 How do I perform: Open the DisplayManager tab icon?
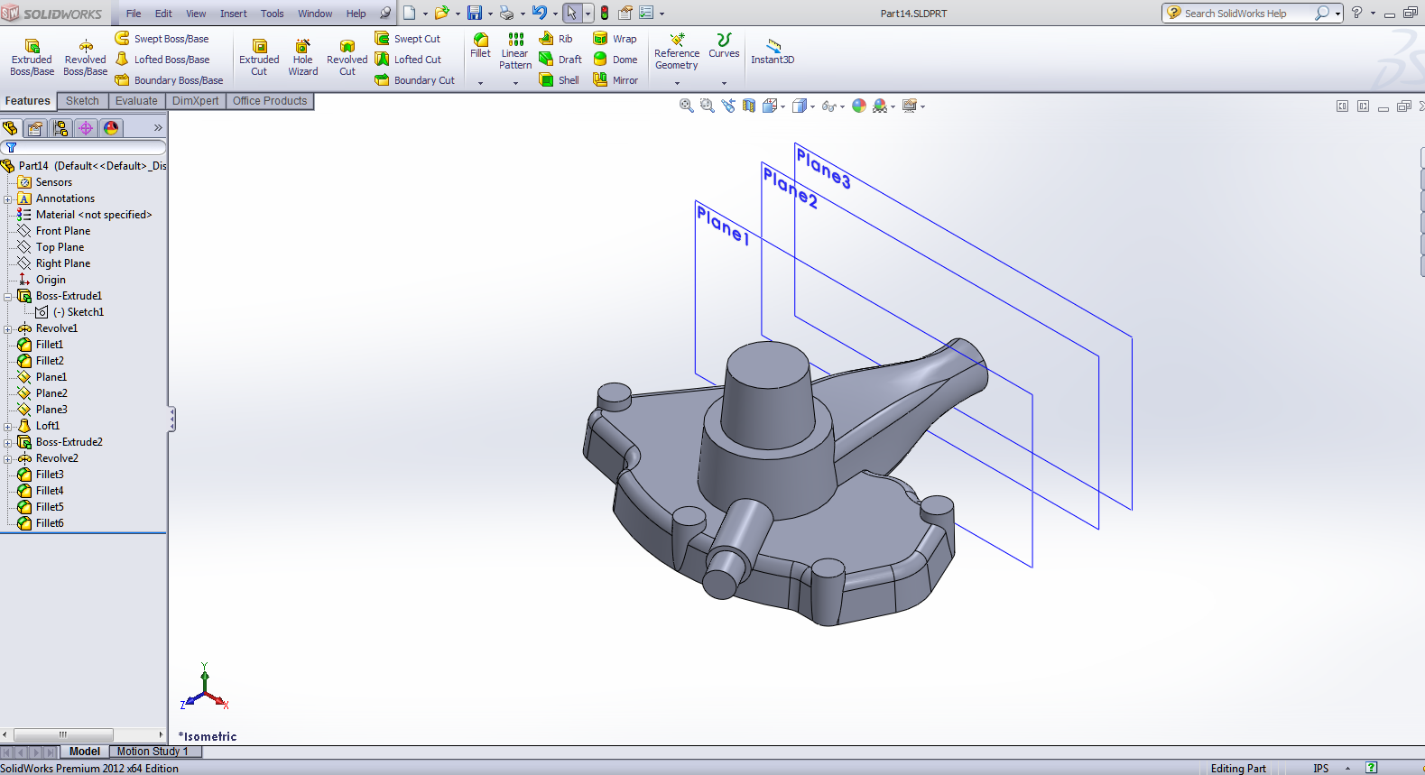click(x=111, y=128)
